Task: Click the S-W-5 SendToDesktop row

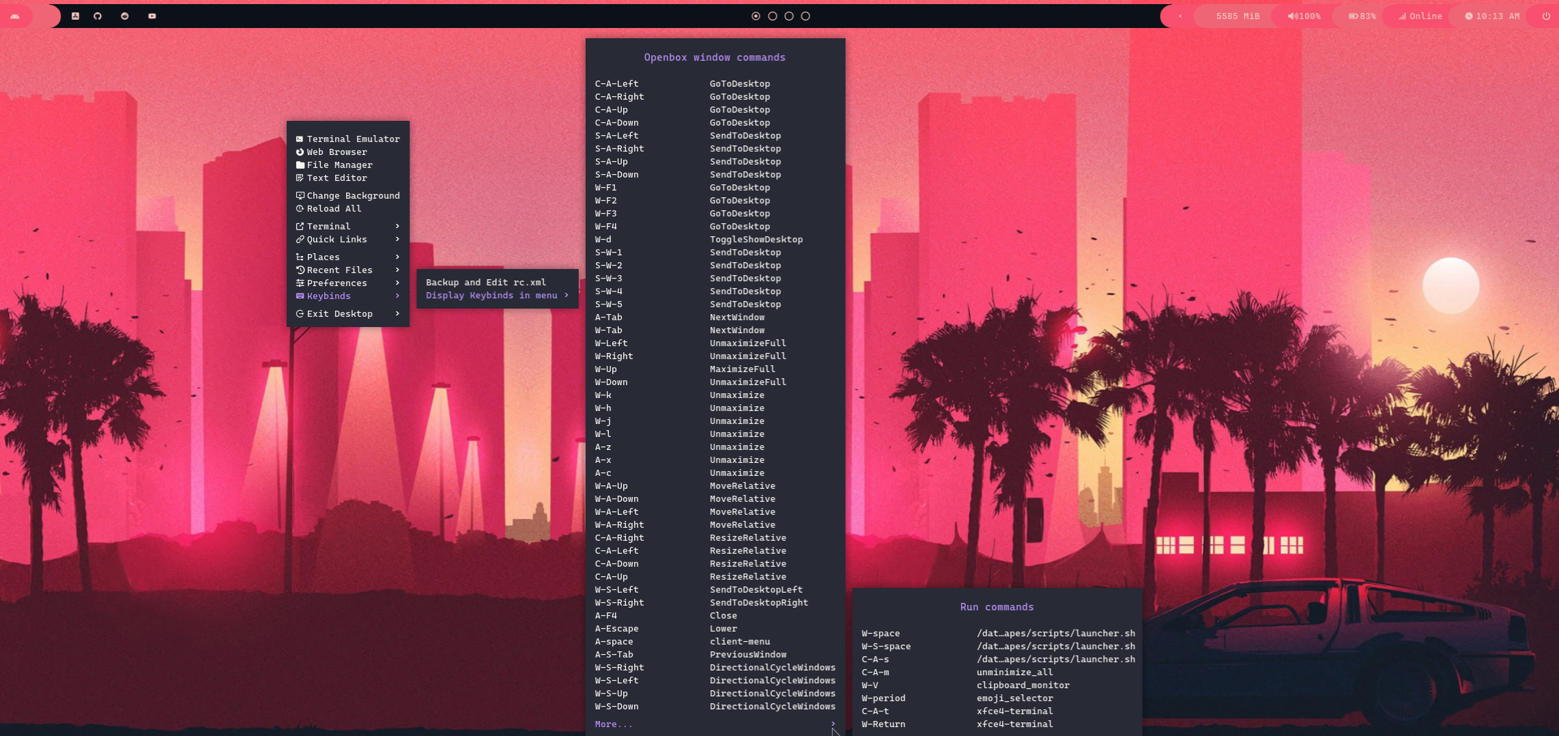Action: [715, 304]
